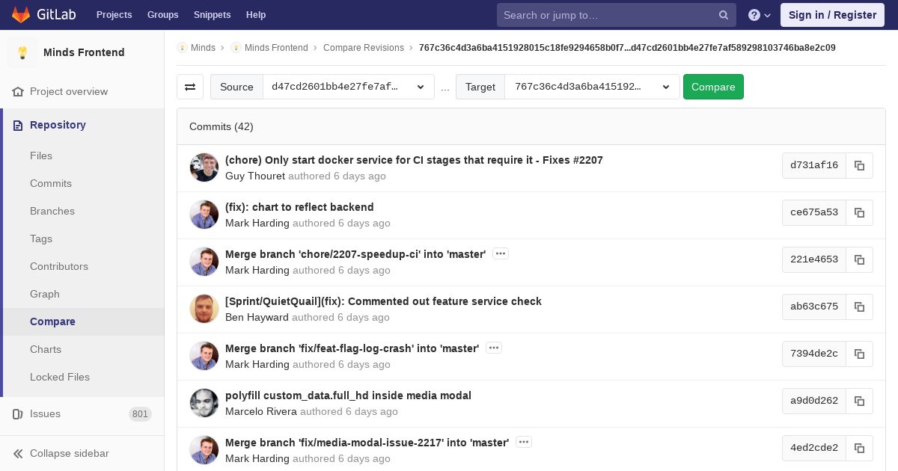Click the Collapse sidebar double chevron icon
Screen dimensions: 898x471
(18, 453)
